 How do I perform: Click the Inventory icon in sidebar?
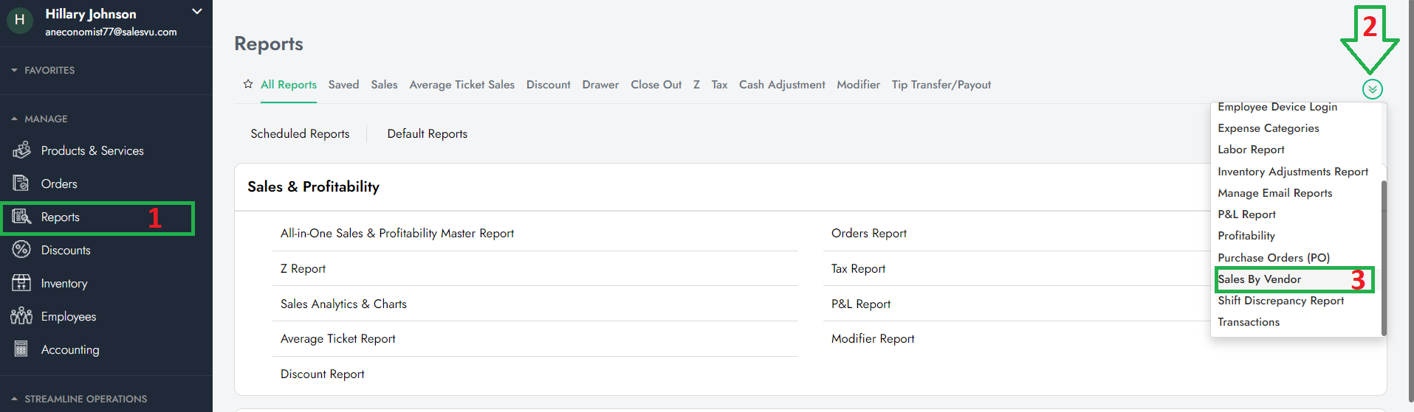[21, 283]
